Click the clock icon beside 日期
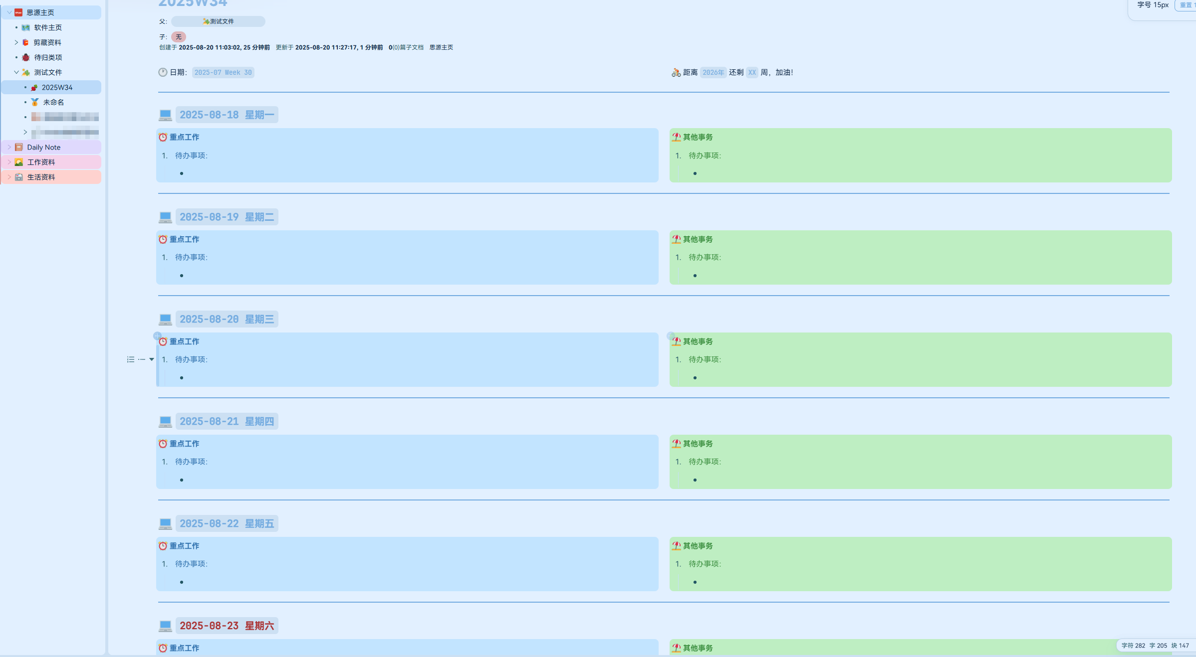 pyautogui.click(x=163, y=72)
